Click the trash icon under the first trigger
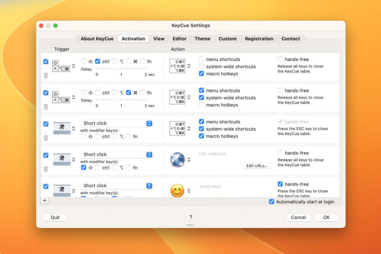Screen dimensions: 381x254 46,75
